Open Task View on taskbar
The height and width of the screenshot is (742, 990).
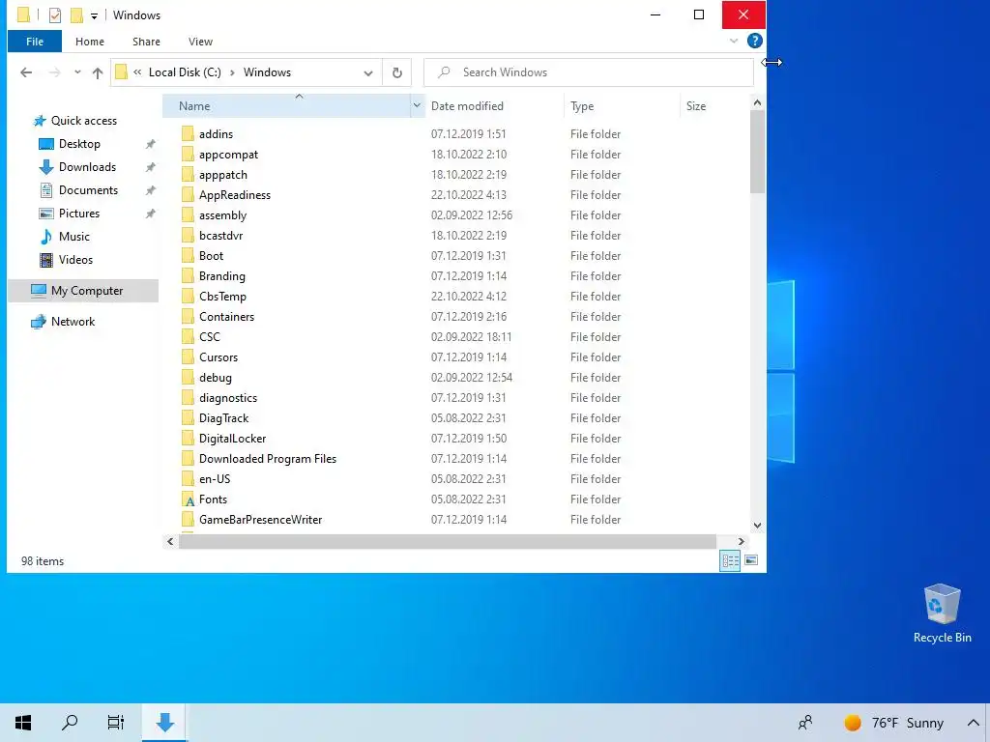pos(116,723)
